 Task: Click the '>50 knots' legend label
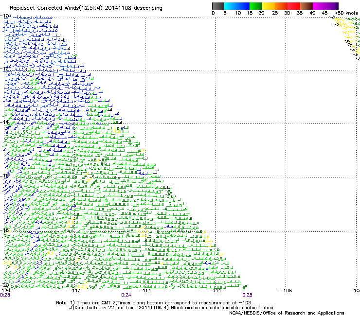click(x=346, y=13)
